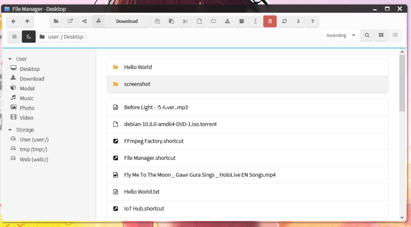Select IoT Hub.shortcut

(248, 209)
